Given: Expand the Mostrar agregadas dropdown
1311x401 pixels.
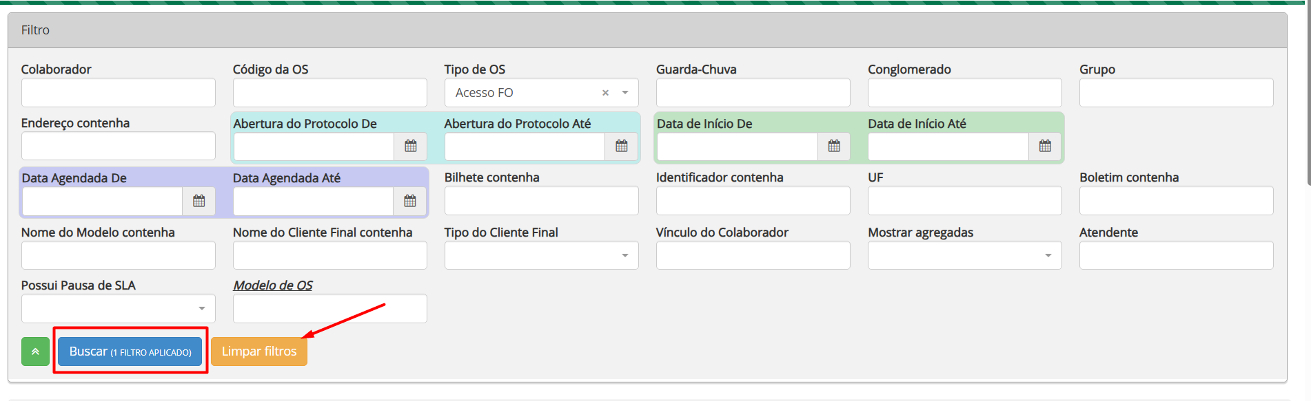Looking at the screenshot, I should coord(964,255).
